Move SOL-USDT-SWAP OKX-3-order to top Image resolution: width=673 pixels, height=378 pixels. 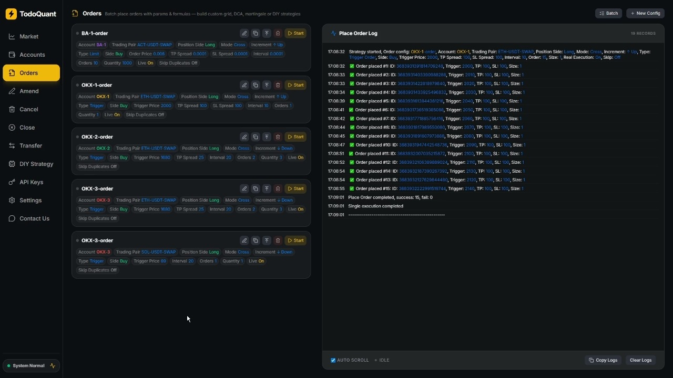[x=267, y=240]
